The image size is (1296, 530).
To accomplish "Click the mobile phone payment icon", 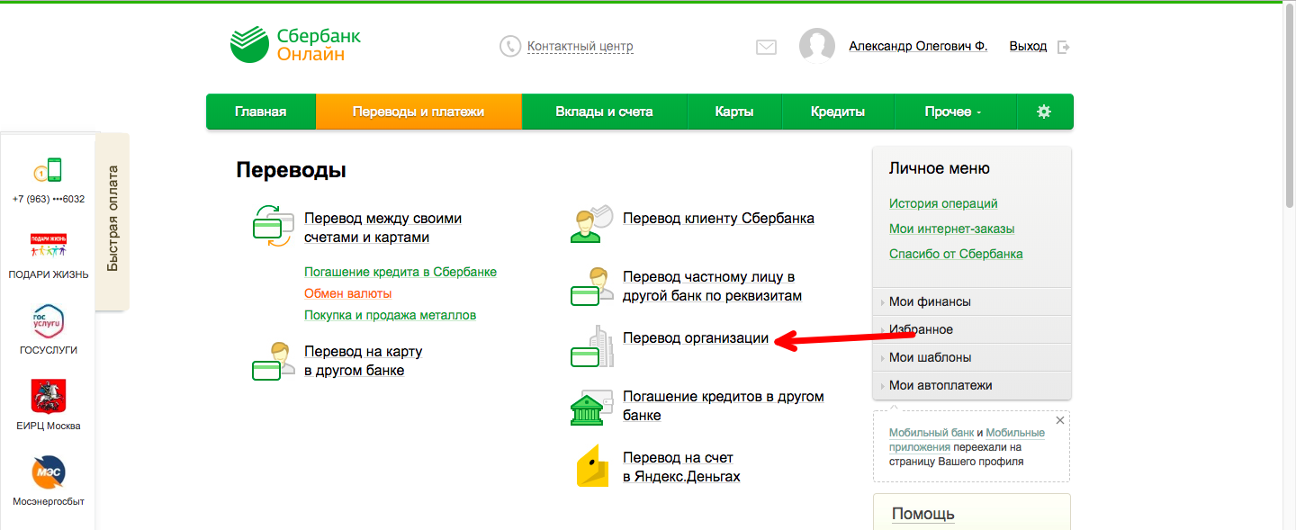I will [49, 171].
